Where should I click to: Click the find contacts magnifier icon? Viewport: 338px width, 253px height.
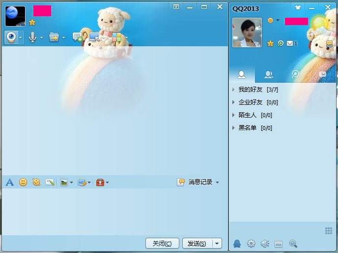pyautogui.click(x=293, y=244)
